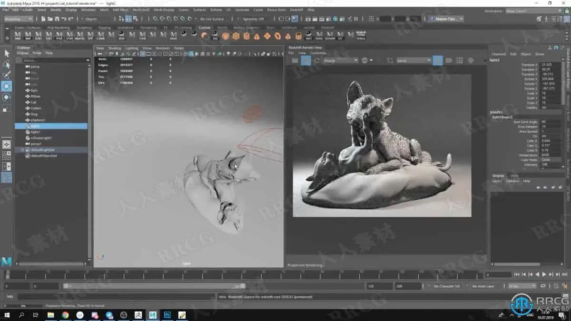Click the undo arrow icon in status line

click(64, 19)
